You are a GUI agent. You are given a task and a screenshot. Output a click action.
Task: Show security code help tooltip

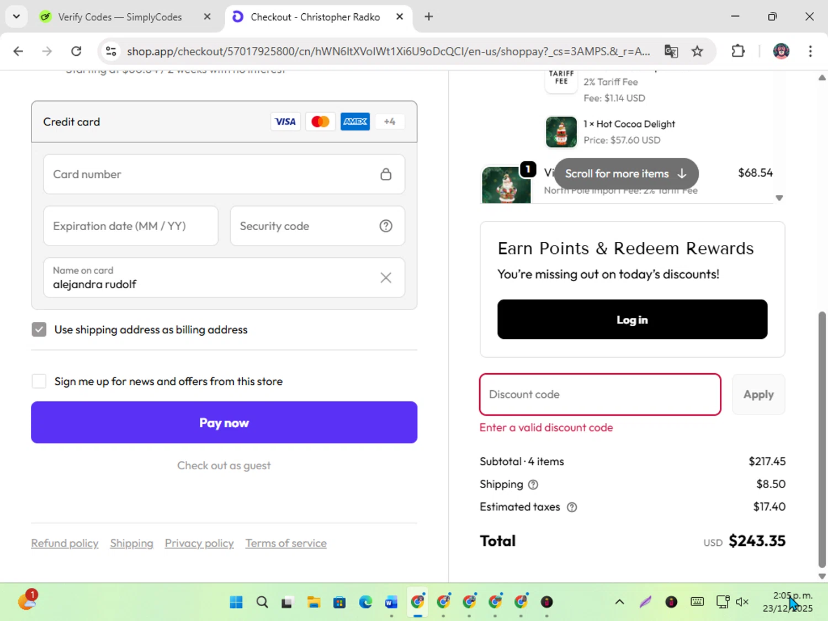[386, 226]
